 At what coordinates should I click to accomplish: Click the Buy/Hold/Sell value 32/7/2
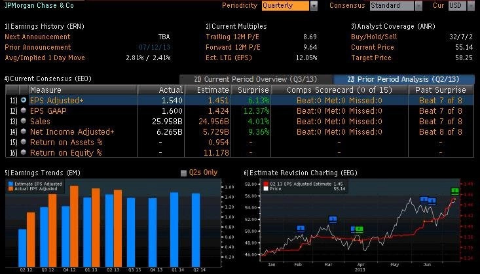(461, 37)
